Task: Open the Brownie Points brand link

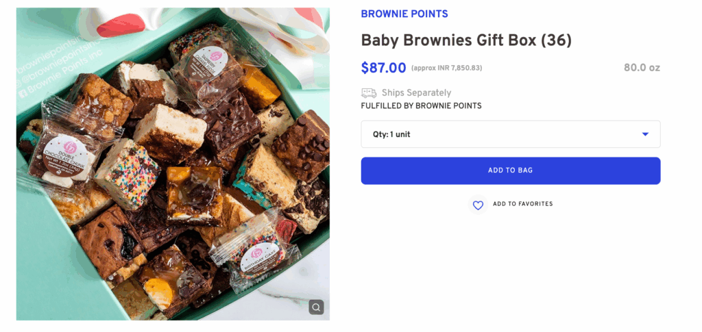Action: coord(404,14)
